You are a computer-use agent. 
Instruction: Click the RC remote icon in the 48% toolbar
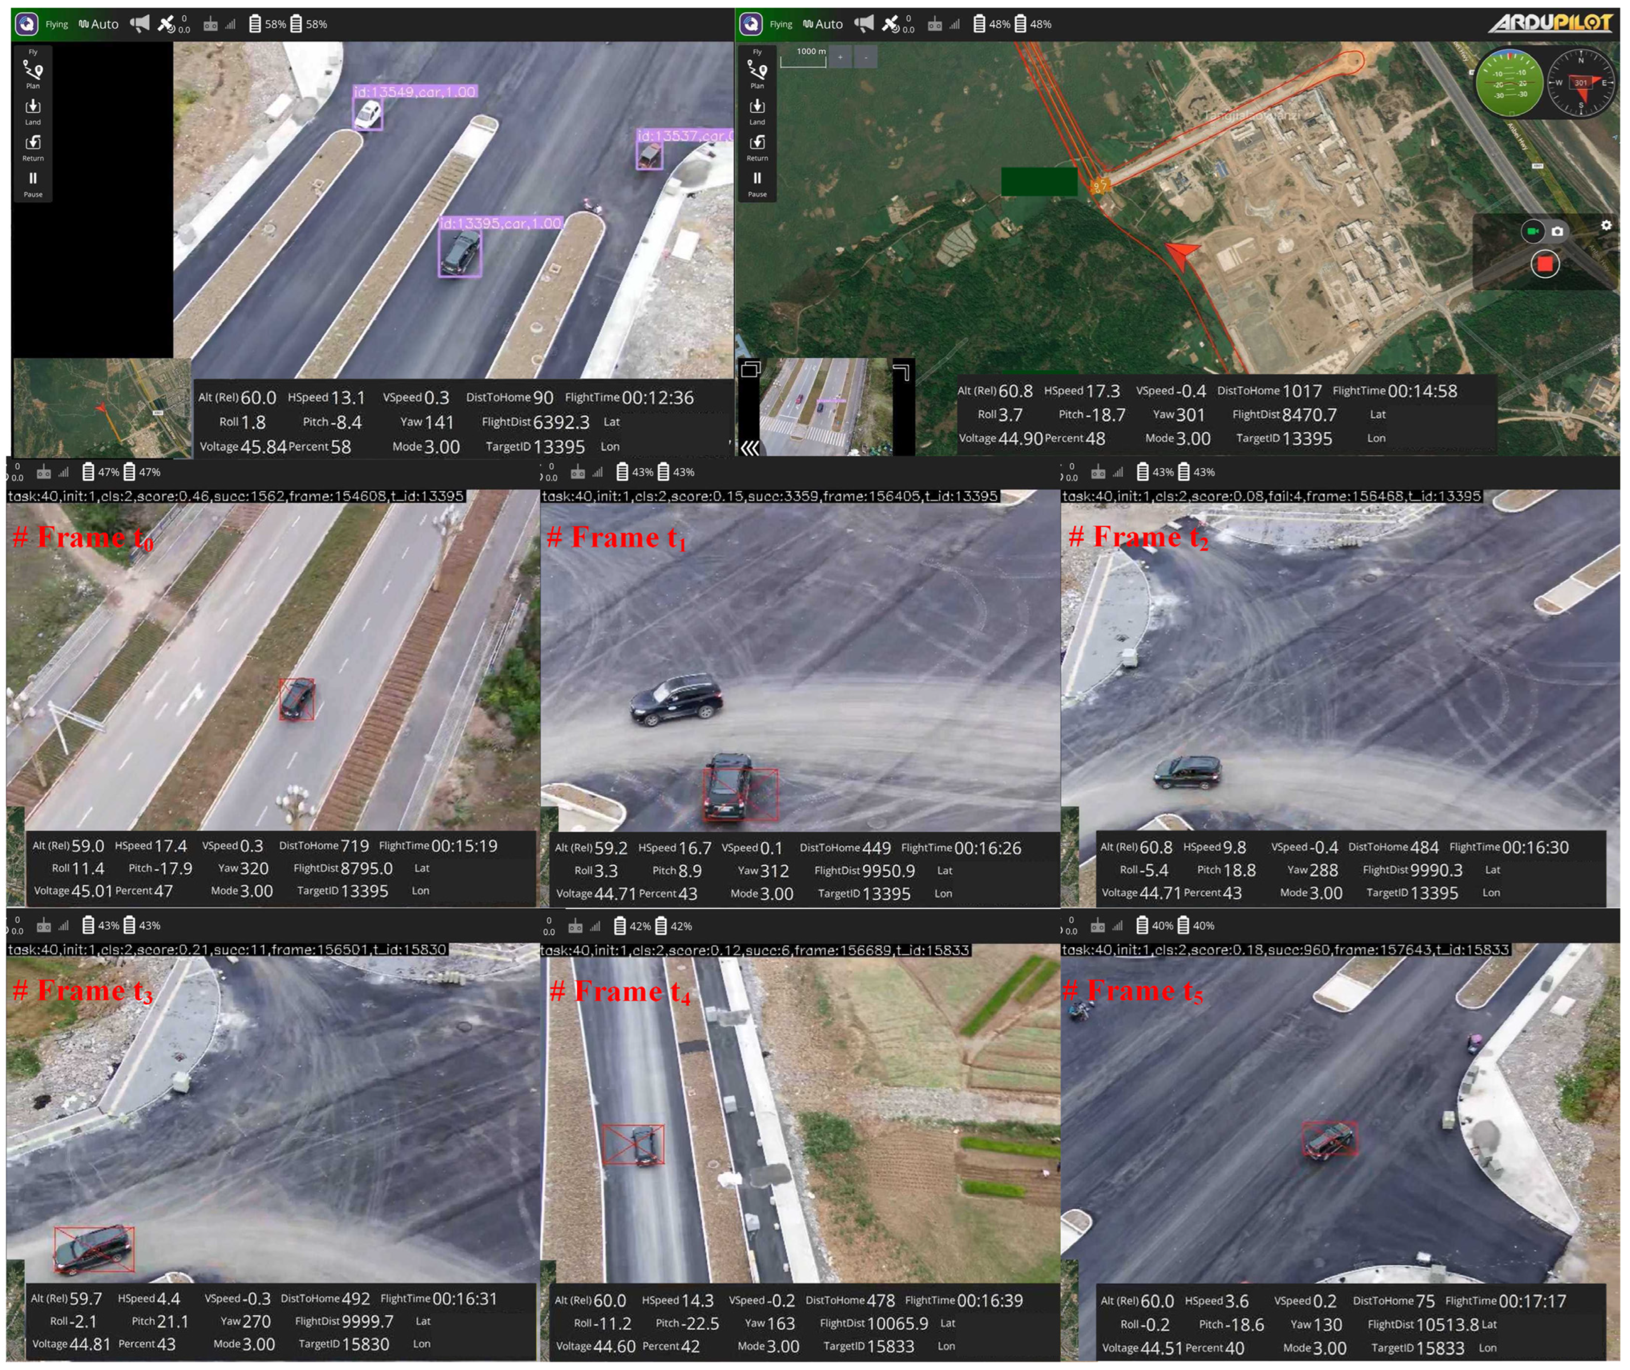pyautogui.click(x=935, y=25)
